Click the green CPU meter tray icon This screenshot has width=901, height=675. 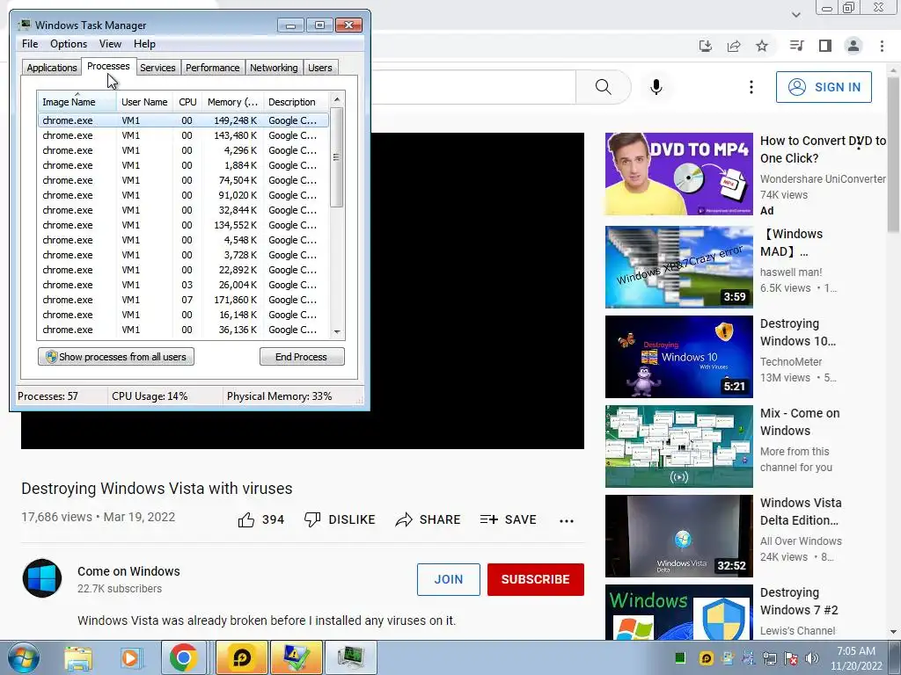point(680,657)
